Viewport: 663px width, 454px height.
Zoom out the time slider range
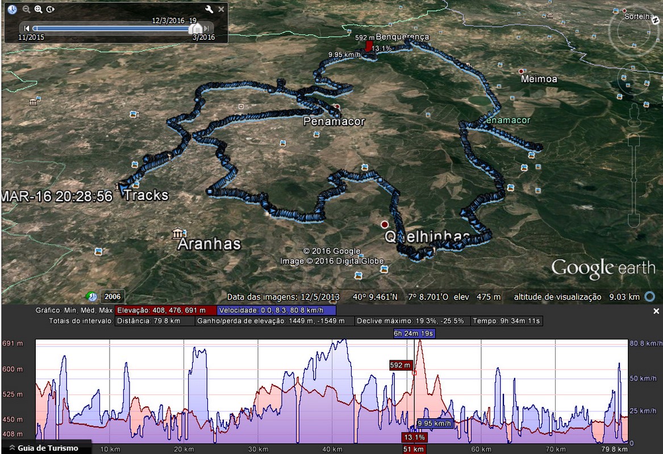click(26, 9)
